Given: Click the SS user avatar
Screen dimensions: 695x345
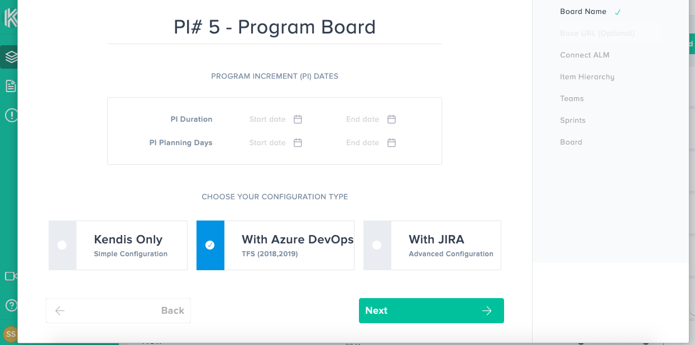Looking at the screenshot, I should click(10, 334).
